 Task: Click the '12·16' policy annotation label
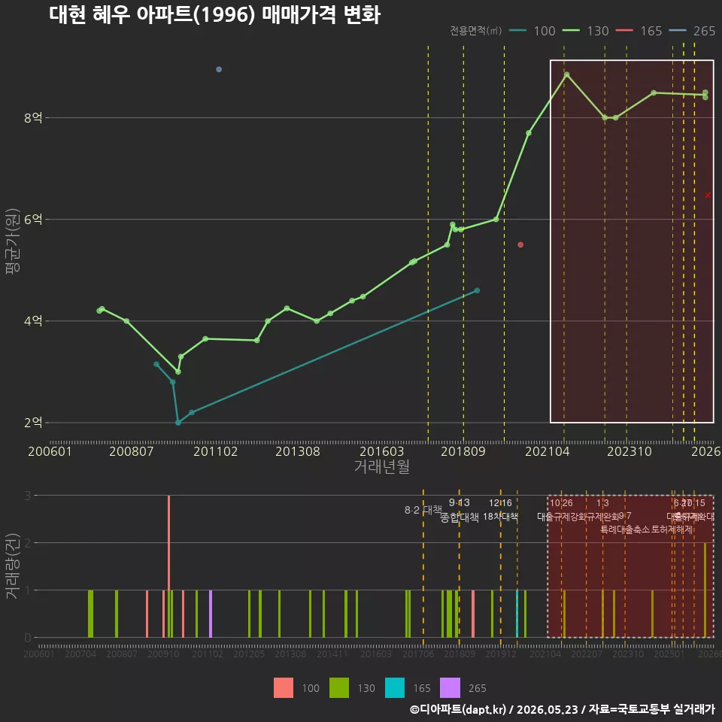click(501, 503)
